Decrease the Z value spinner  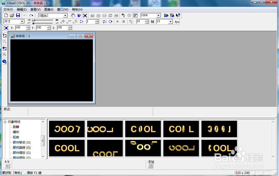[x=70, y=29]
